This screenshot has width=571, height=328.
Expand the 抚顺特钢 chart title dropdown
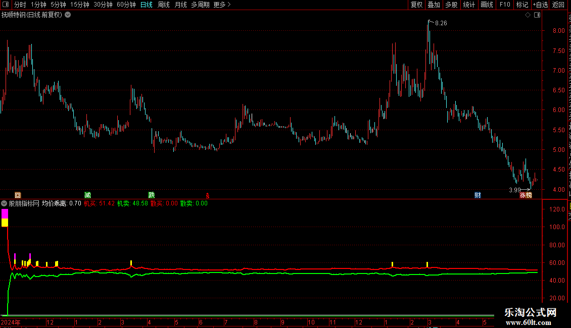coord(68,15)
